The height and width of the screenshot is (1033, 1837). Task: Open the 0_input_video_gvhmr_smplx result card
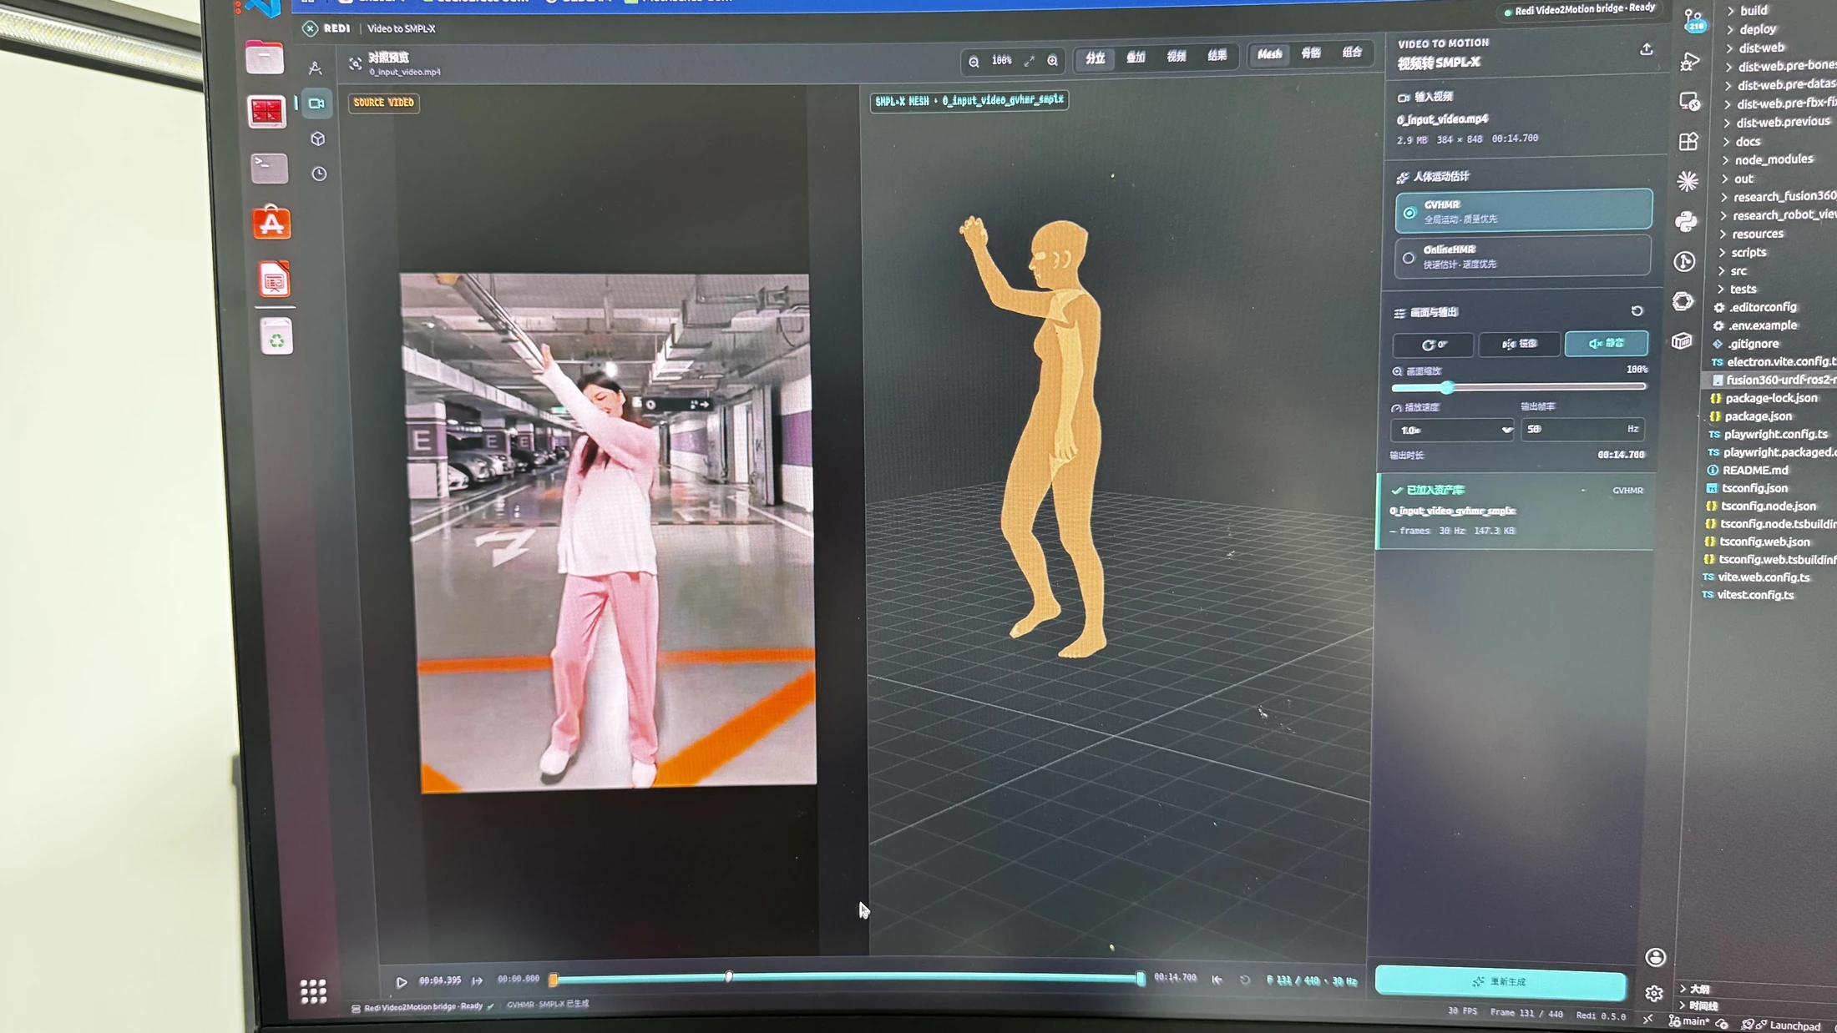click(1515, 511)
